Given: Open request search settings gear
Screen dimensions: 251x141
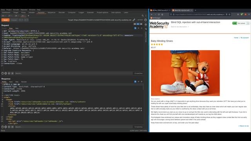Looking at the screenshot, I should pyautogui.click(x=5, y=73).
